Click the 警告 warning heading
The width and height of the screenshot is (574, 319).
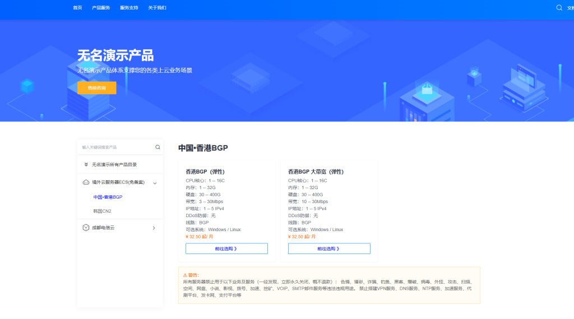(x=191, y=275)
